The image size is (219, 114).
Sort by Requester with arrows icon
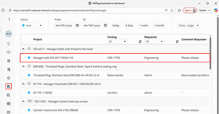click(177, 42)
